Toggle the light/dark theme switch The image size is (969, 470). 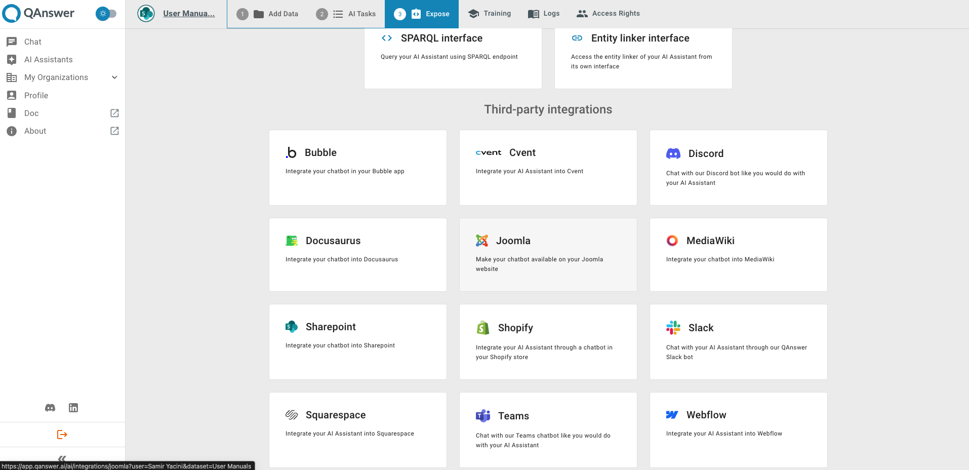(106, 14)
